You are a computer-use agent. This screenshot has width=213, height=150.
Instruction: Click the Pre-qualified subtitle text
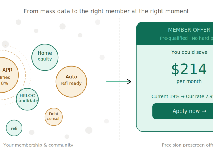pos(186,38)
